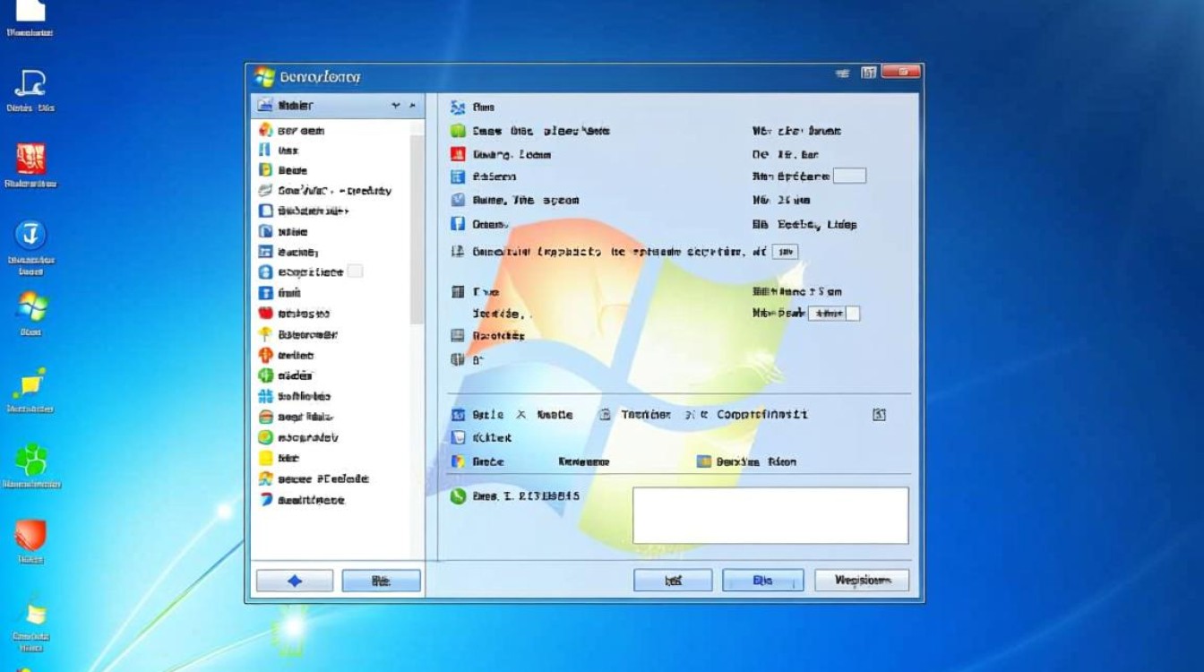Toggle the small checkbox at the right end of the toolbar row
The width and height of the screenshot is (1204, 672).
[879, 414]
